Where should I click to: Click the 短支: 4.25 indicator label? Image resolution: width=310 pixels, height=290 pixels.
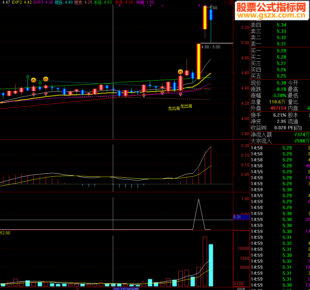click(x=83, y=2)
